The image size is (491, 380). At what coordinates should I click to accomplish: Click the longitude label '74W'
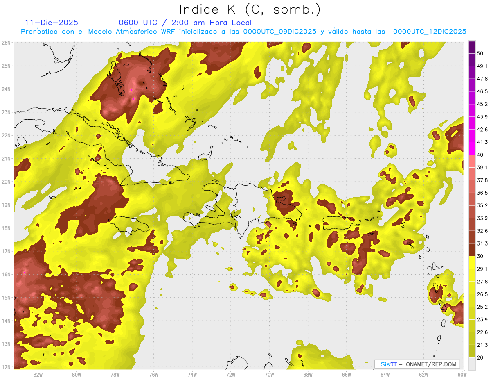[x=192, y=375]
